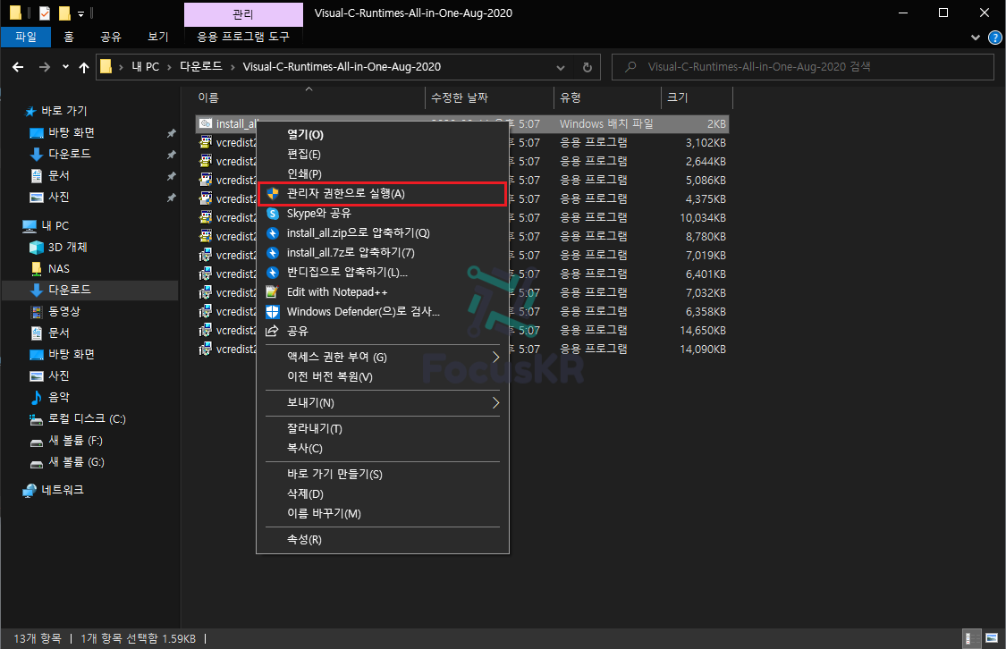Viewport: 1006px width, 649px height.
Task: Switch to large icons view
Action: click(992, 639)
